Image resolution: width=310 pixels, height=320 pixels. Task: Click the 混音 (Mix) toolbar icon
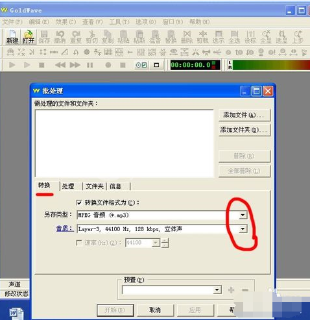tap(155, 37)
